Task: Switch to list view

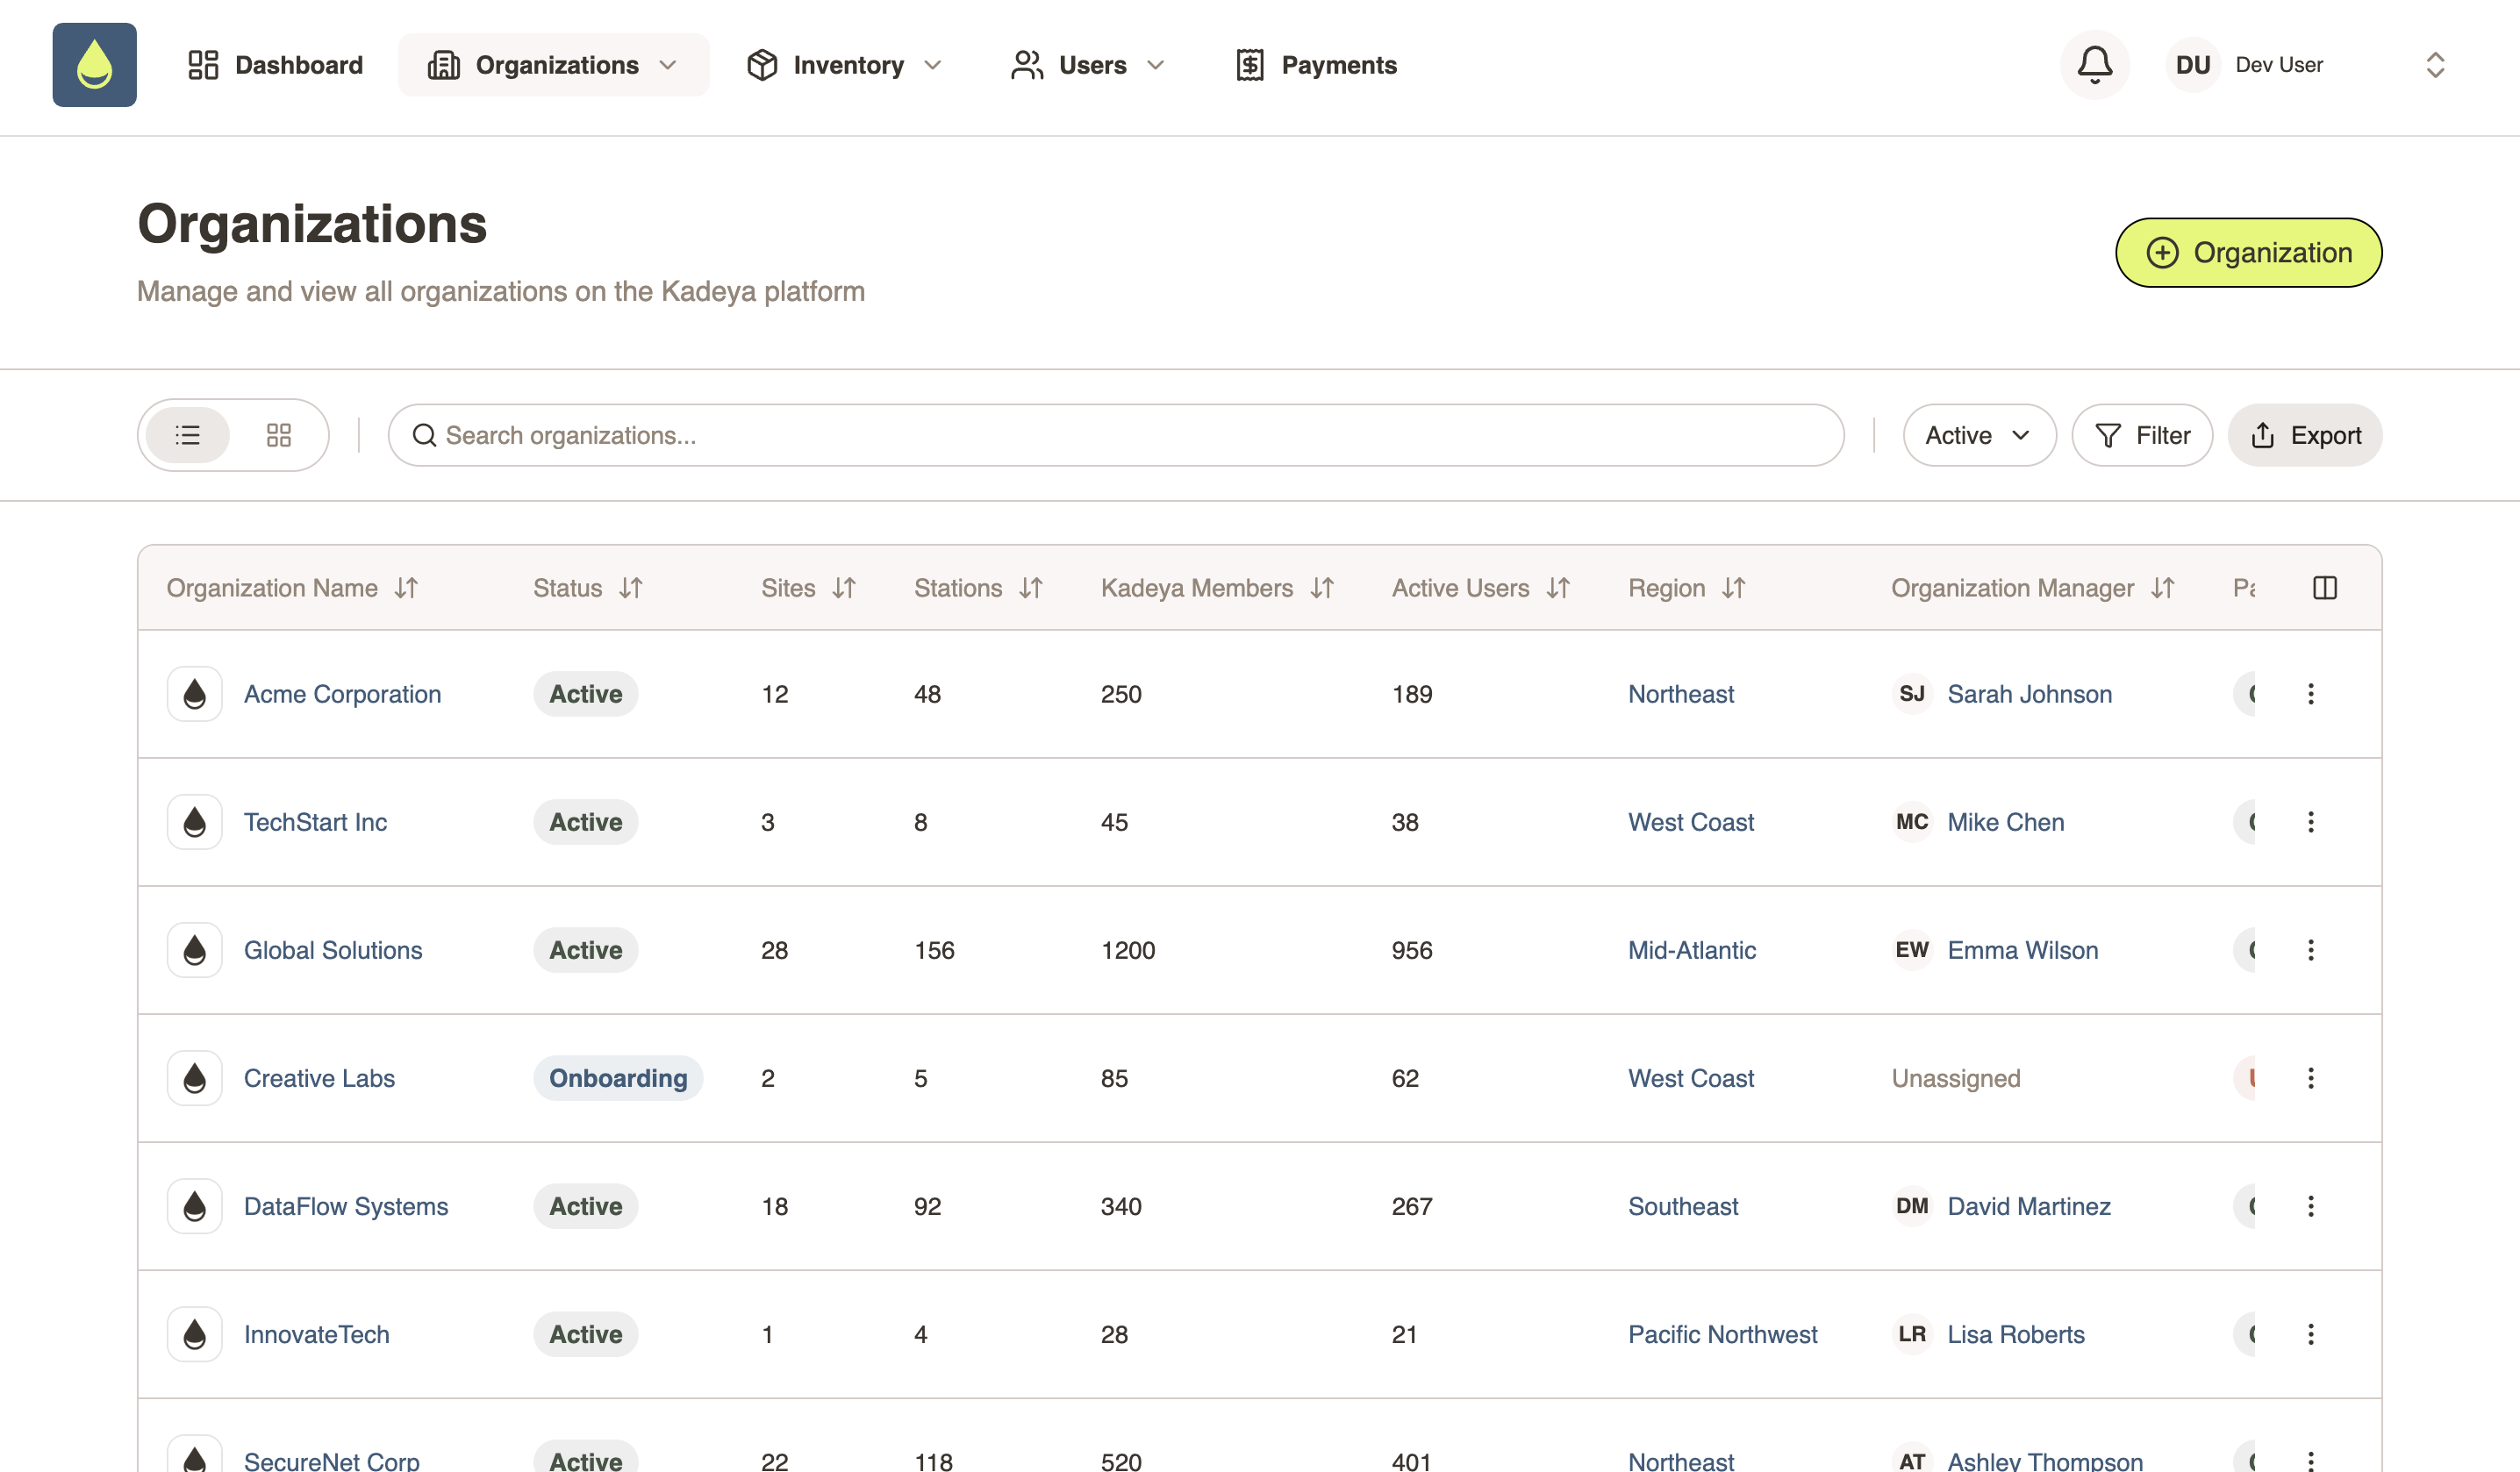Action: [x=188, y=435]
